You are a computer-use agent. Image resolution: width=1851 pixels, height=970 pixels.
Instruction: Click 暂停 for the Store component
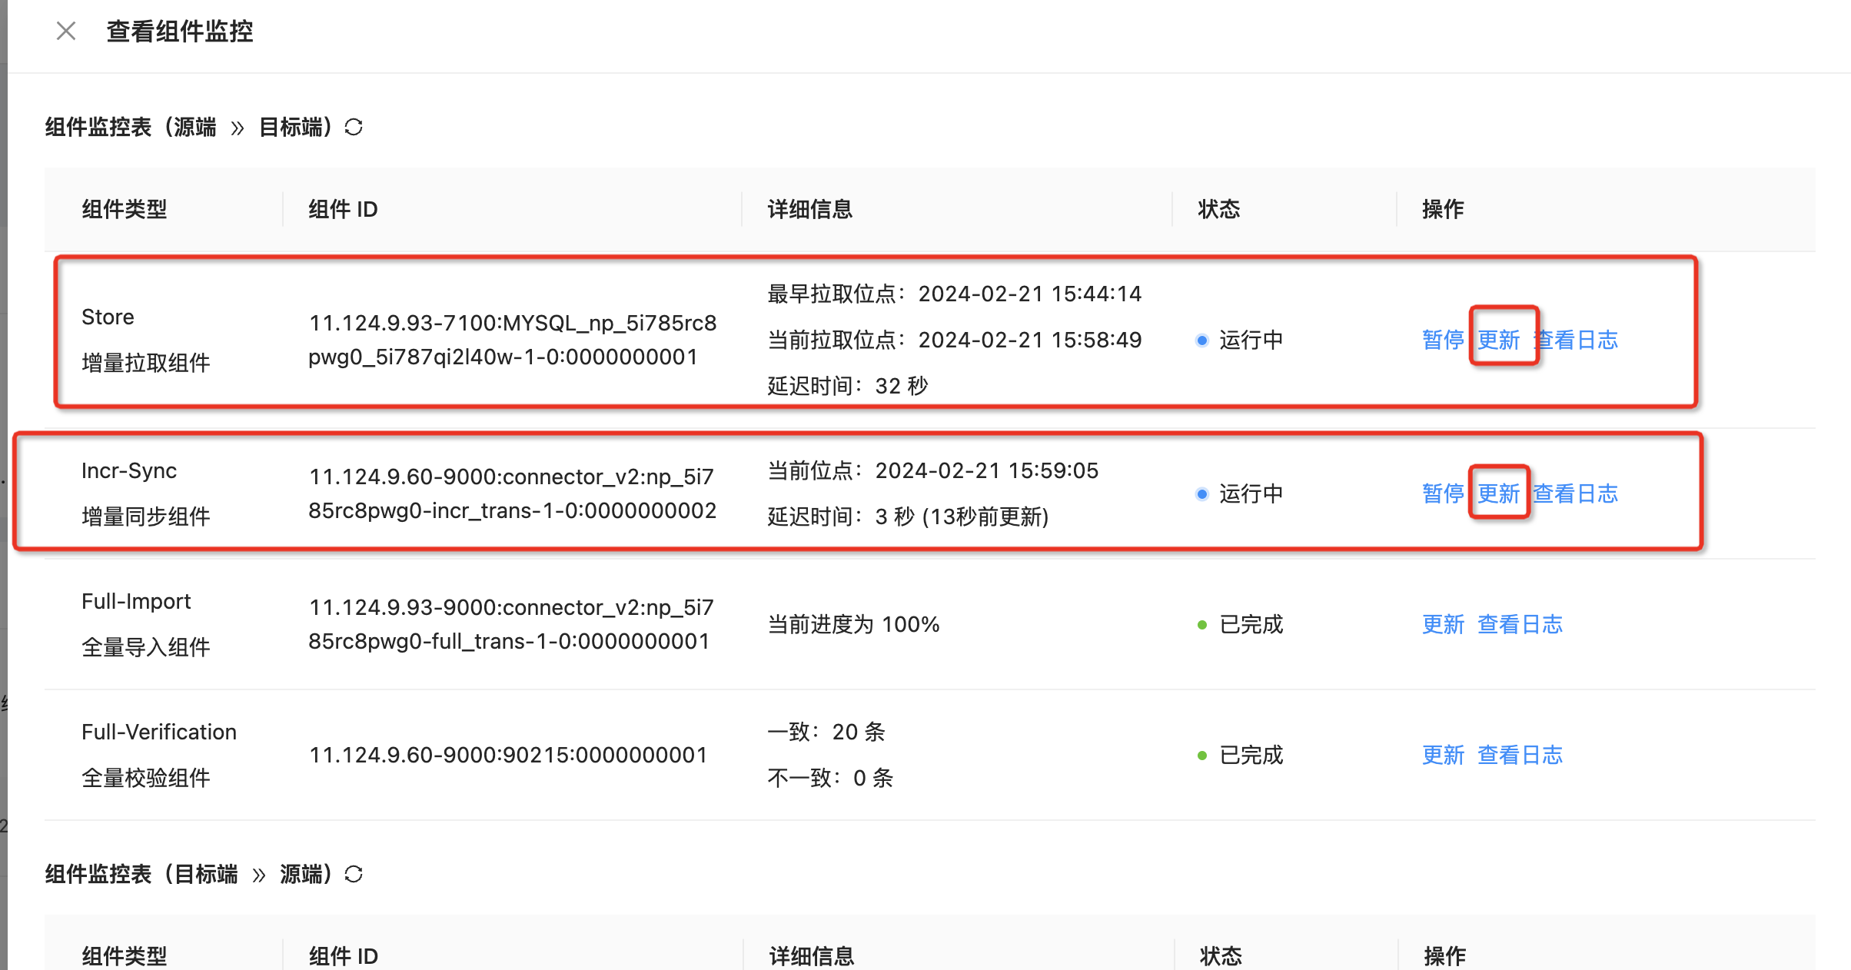1443,340
